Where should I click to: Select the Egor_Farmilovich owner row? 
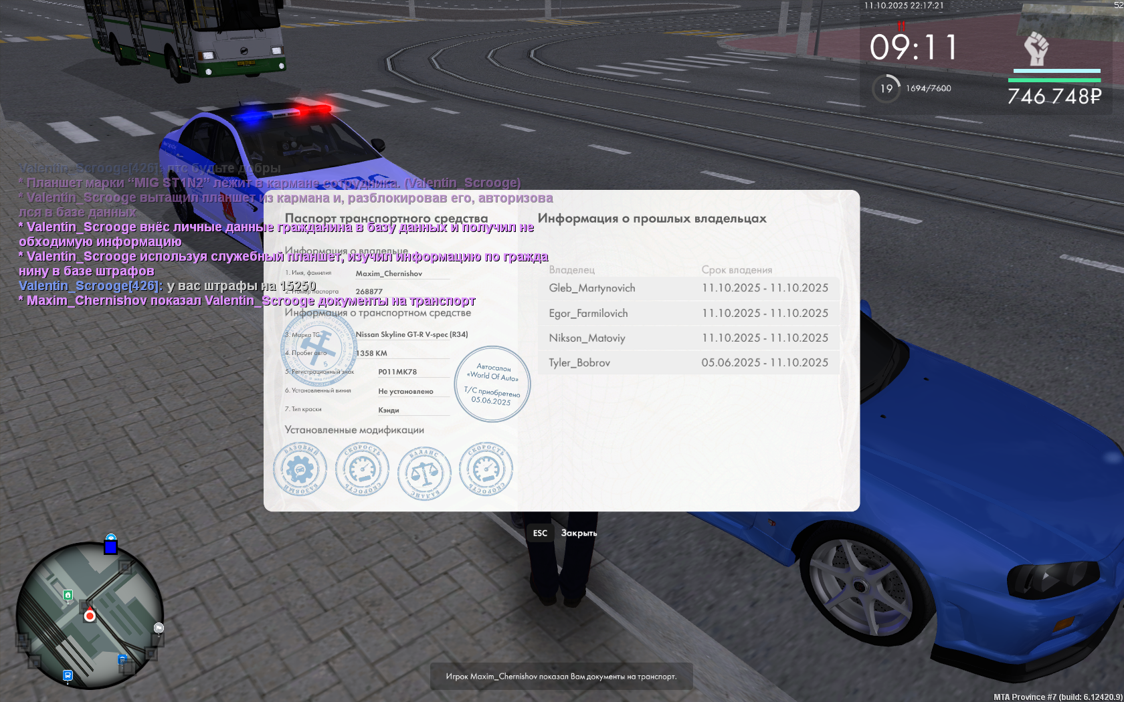(x=688, y=314)
